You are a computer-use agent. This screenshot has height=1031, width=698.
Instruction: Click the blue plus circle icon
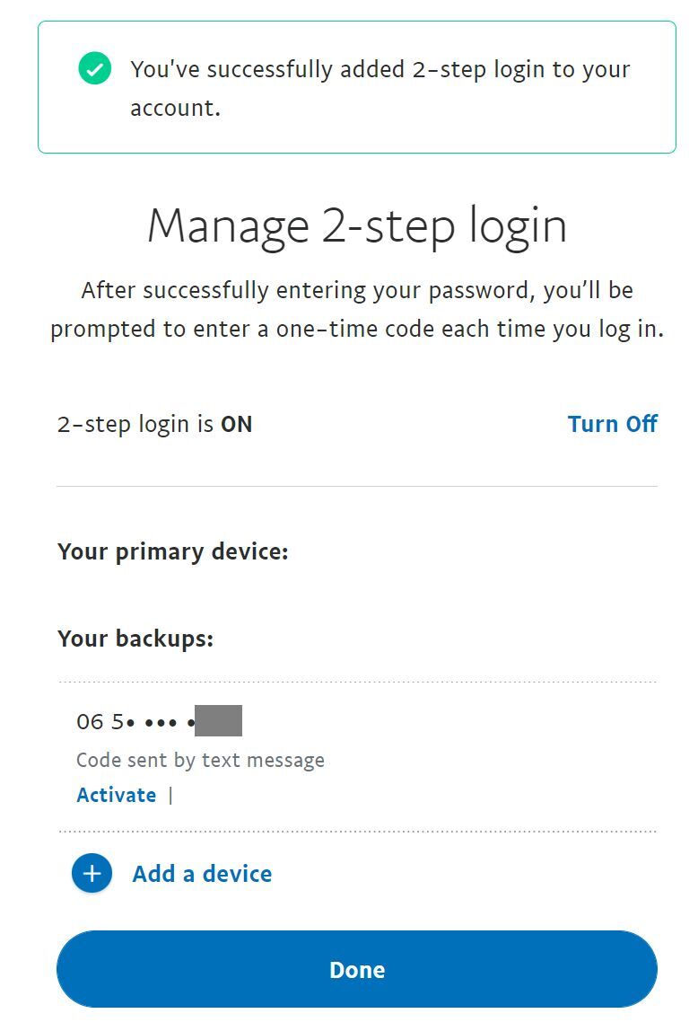click(92, 873)
